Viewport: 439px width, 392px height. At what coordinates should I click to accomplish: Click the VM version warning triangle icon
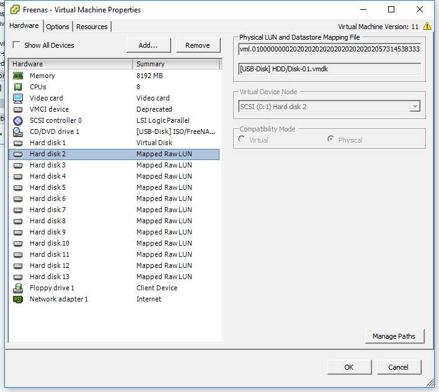[x=427, y=26]
